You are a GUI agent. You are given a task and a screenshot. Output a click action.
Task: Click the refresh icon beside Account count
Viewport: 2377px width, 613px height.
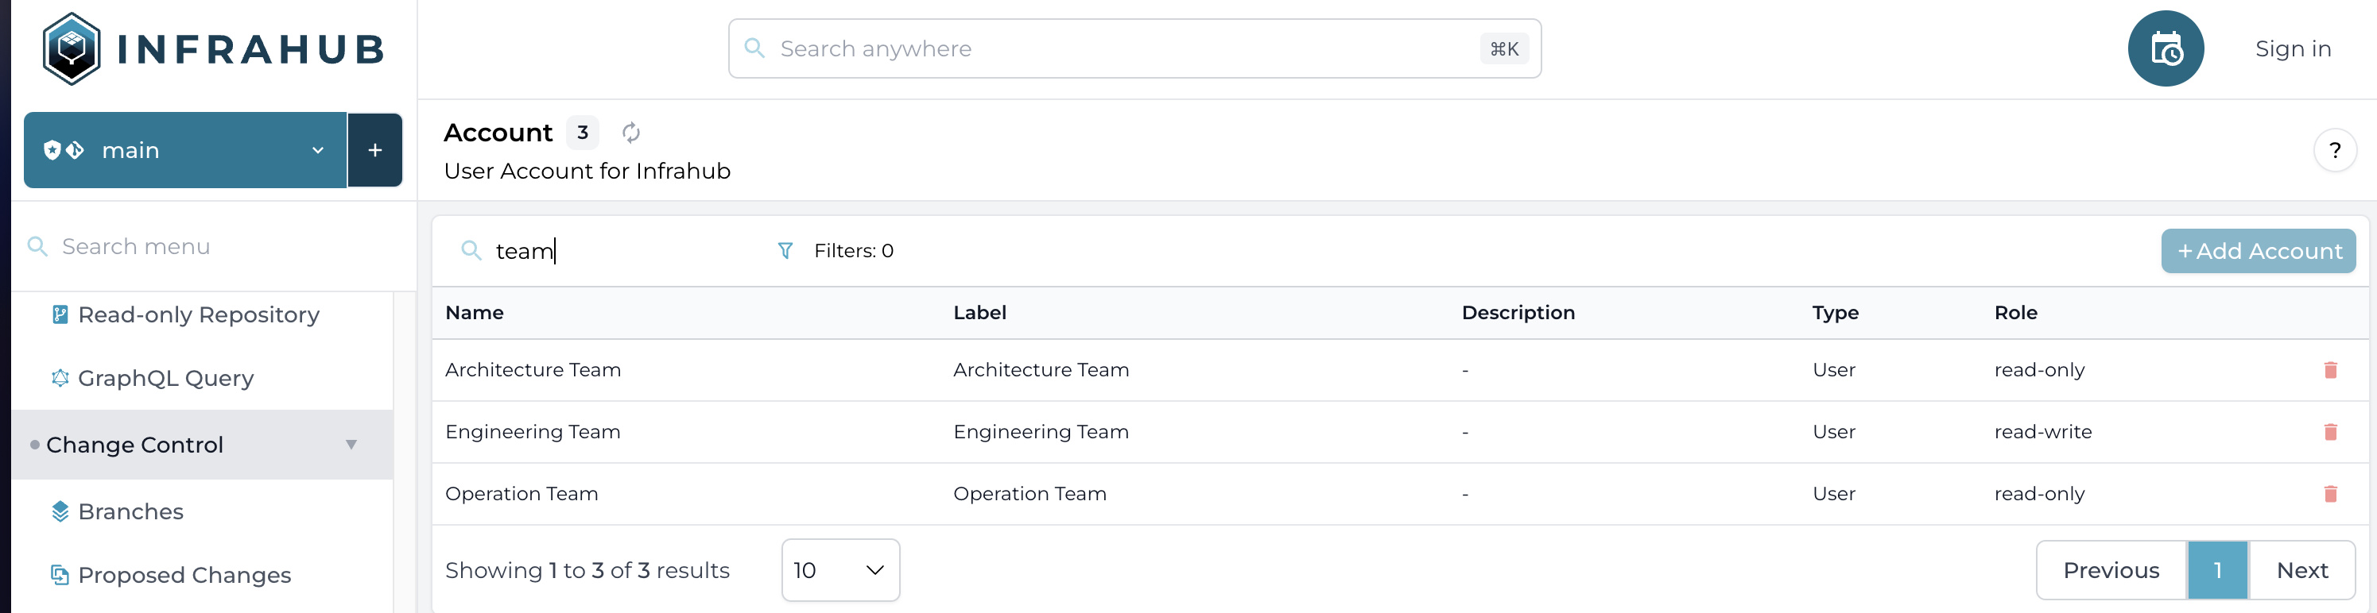630,133
